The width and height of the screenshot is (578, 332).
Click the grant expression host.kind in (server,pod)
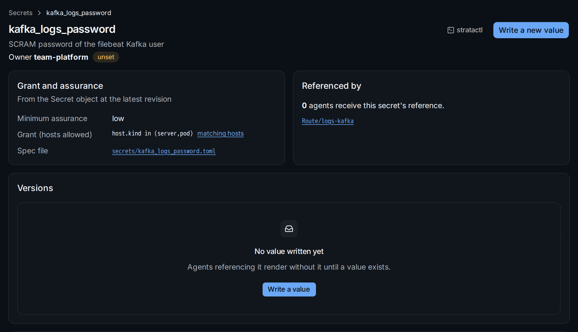[153, 133]
